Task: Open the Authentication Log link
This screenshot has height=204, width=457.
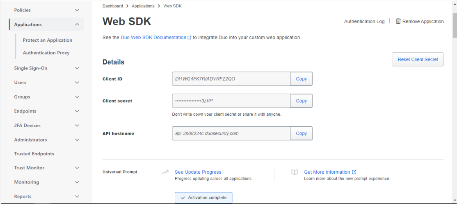Action: [x=364, y=22]
